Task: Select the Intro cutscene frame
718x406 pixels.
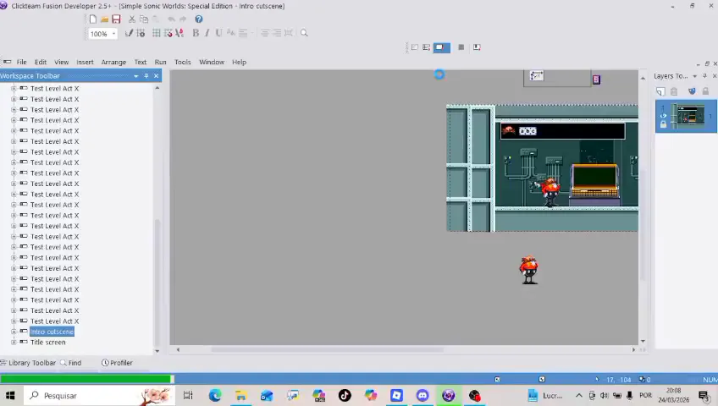Action: point(52,332)
